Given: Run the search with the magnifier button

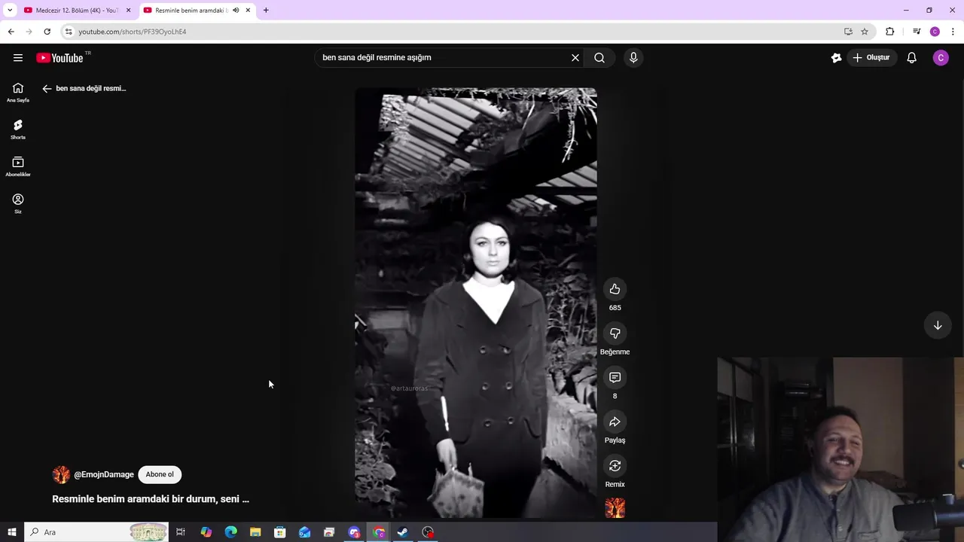Looking at the screenshot, I should tap(599, 58).
